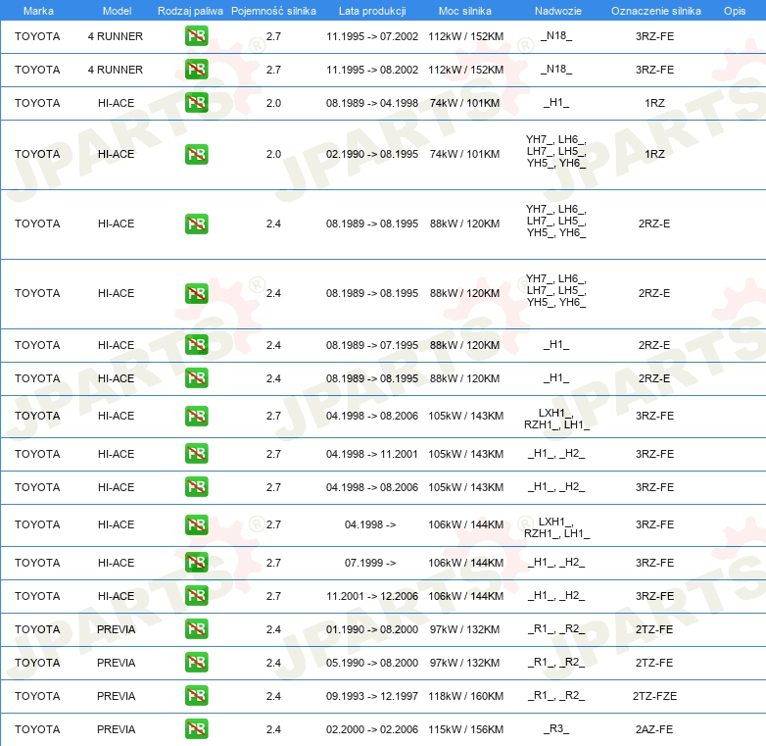Click fuel icon for HI-ACE 08.1989 -> 07.1995 row
766x746 pixels.
(x=196, y=345)
